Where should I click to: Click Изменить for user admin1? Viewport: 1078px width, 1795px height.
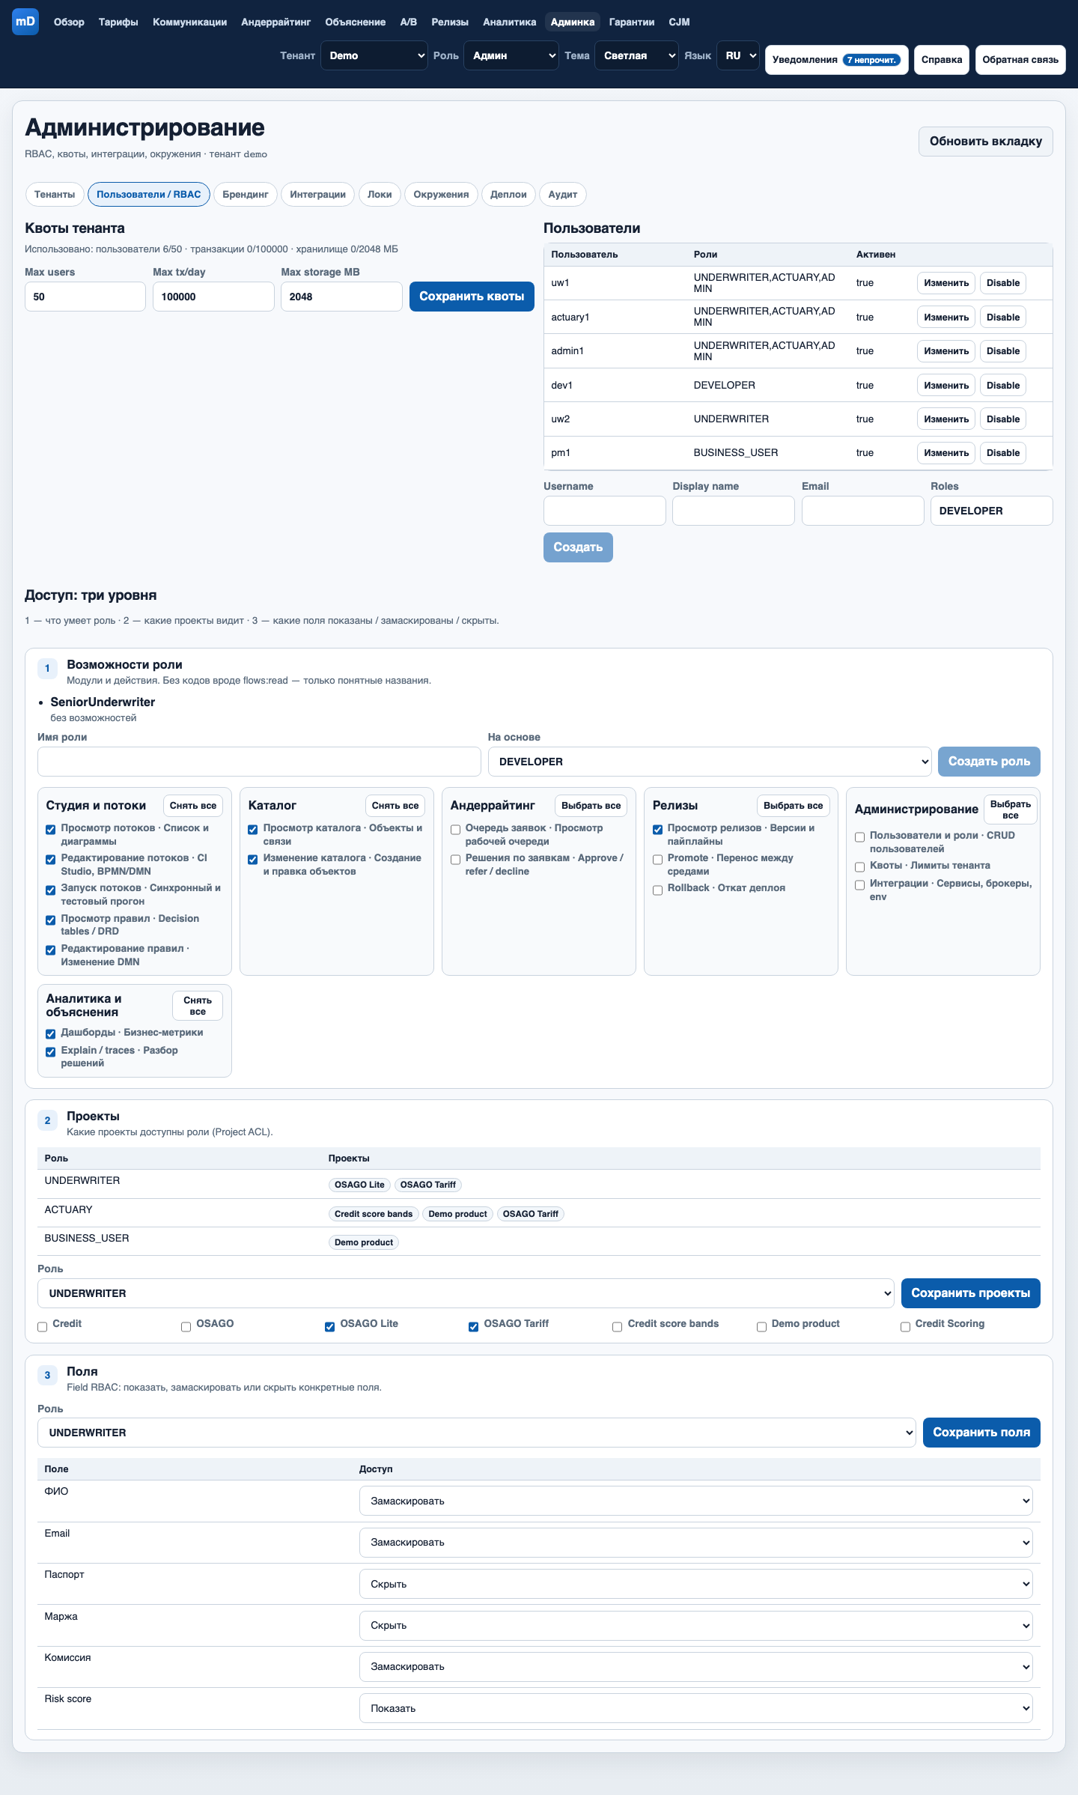(x=946, y=350)
